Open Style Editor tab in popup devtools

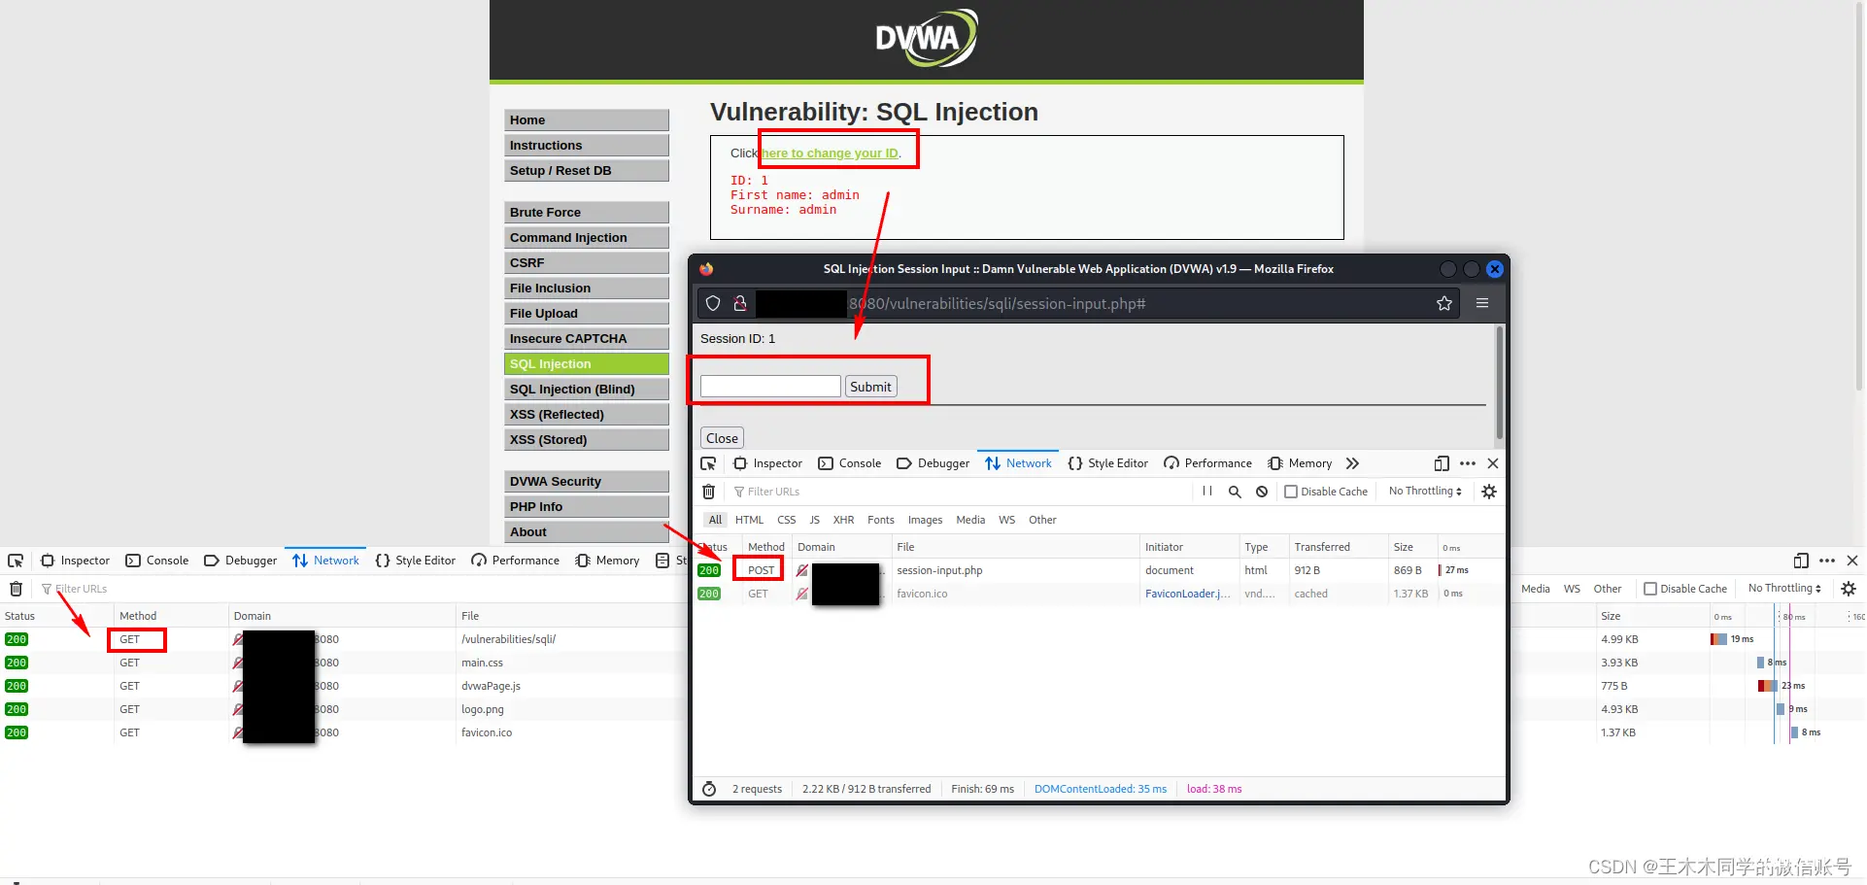pos(1107,463)
